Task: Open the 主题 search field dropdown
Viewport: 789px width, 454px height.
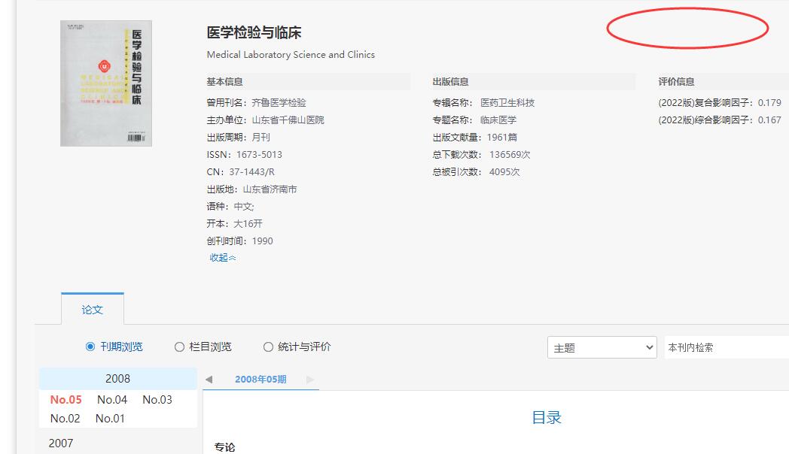Action: pyautogui.click(x=602, y=348)
